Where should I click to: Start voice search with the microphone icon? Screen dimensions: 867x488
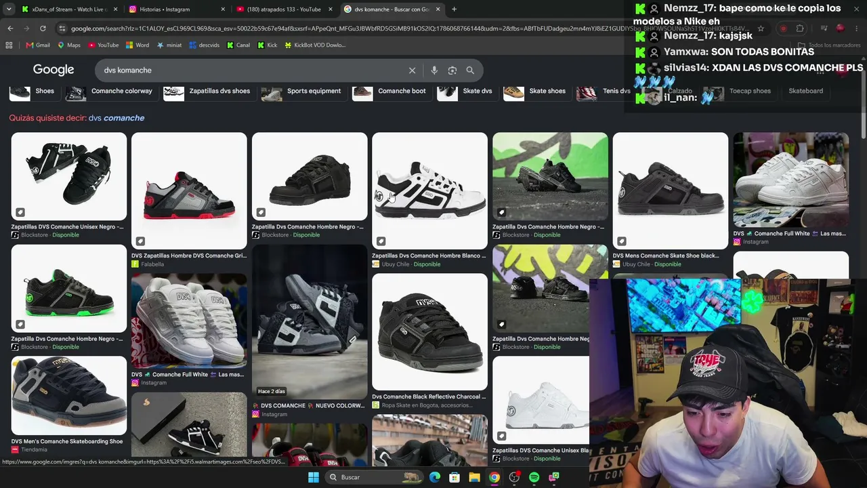[x=434, y=70]
